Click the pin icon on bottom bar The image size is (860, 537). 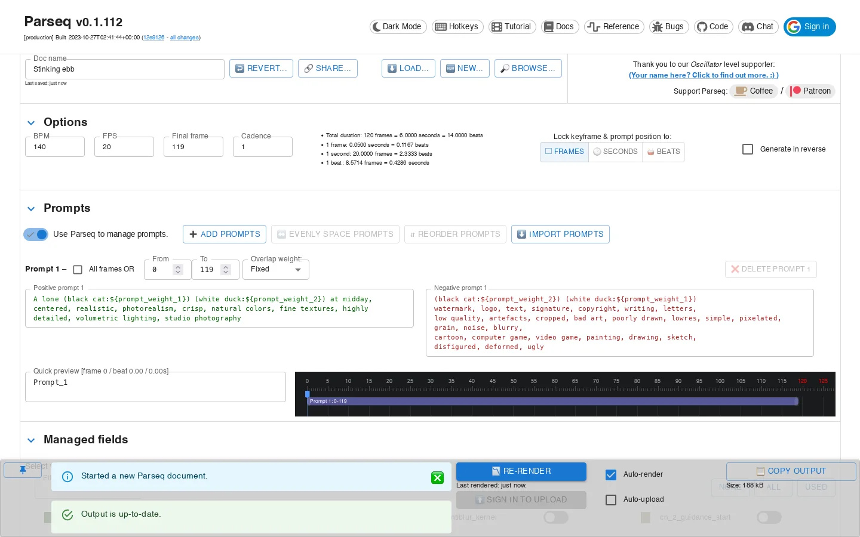(23, 470)
